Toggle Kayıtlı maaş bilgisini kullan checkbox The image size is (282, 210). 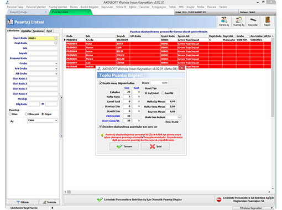click(101, 83)
